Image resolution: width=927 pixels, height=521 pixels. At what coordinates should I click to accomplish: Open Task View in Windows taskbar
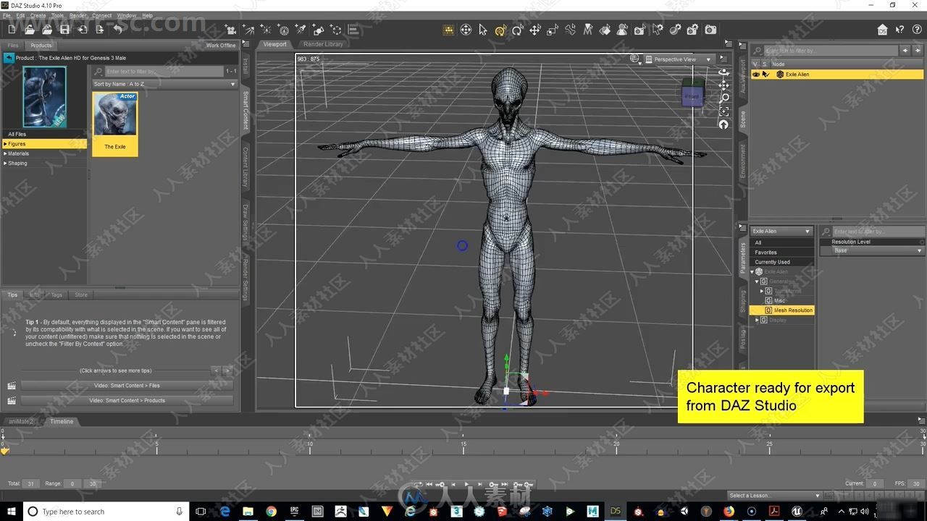coord(201,512)
